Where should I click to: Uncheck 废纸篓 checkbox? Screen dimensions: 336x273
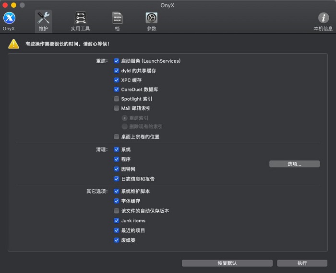pyautogui.click(x=116, y=240)
